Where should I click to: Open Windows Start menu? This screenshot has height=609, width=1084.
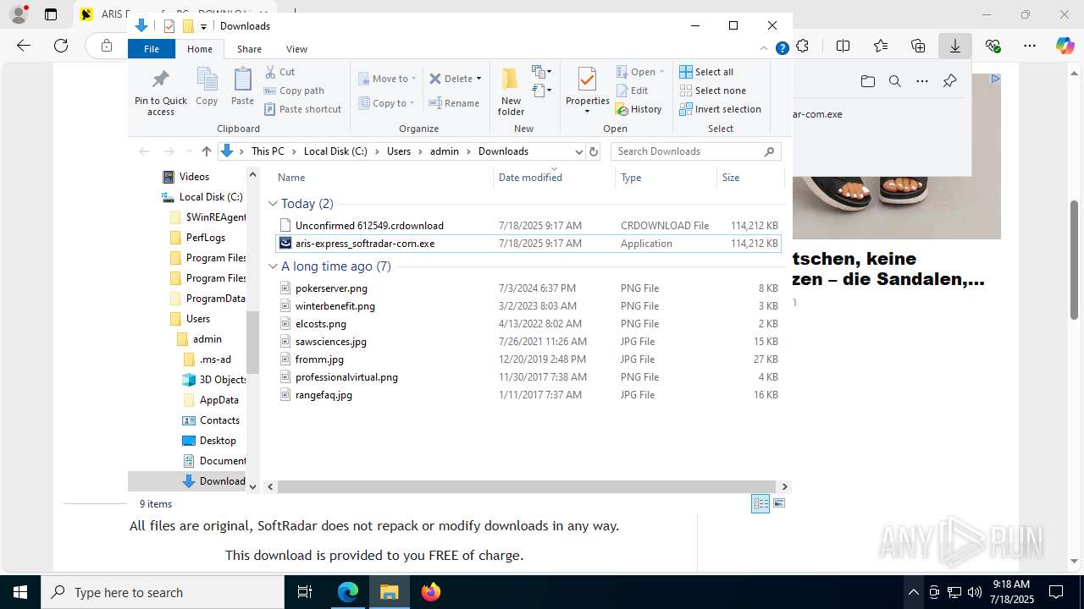coord(19,592)
